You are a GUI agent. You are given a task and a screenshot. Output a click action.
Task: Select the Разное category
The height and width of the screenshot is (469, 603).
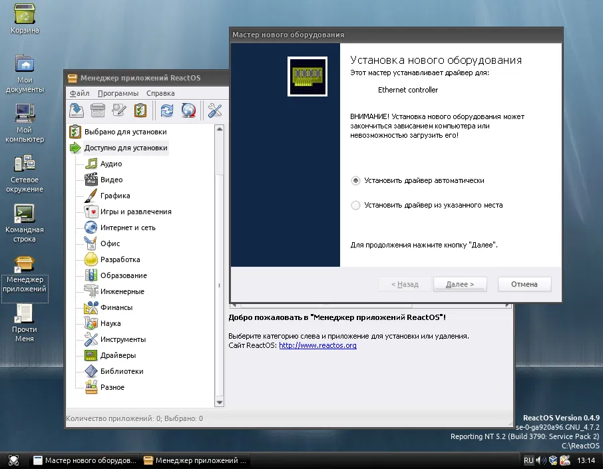point(112,387)
